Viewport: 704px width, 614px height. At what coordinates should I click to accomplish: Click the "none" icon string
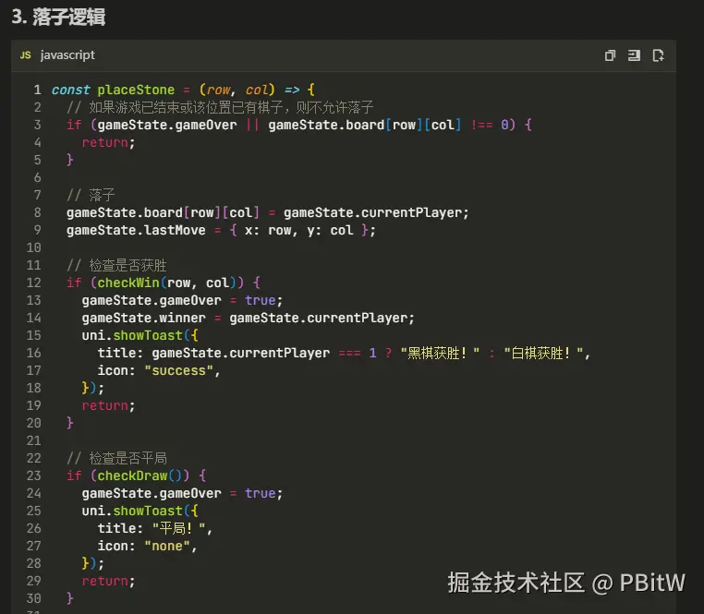[167, 546]
